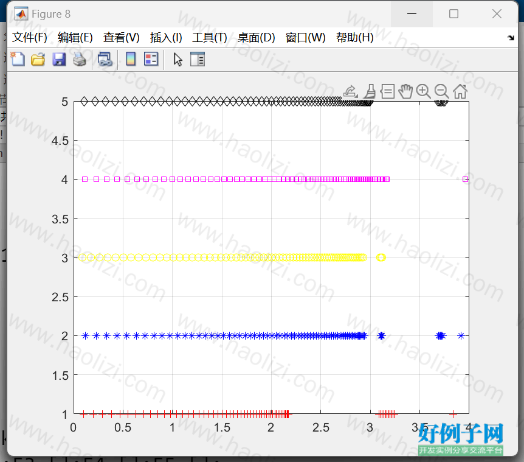
Task: Insert legend using toolbar icon
Action: coord(151,59)
